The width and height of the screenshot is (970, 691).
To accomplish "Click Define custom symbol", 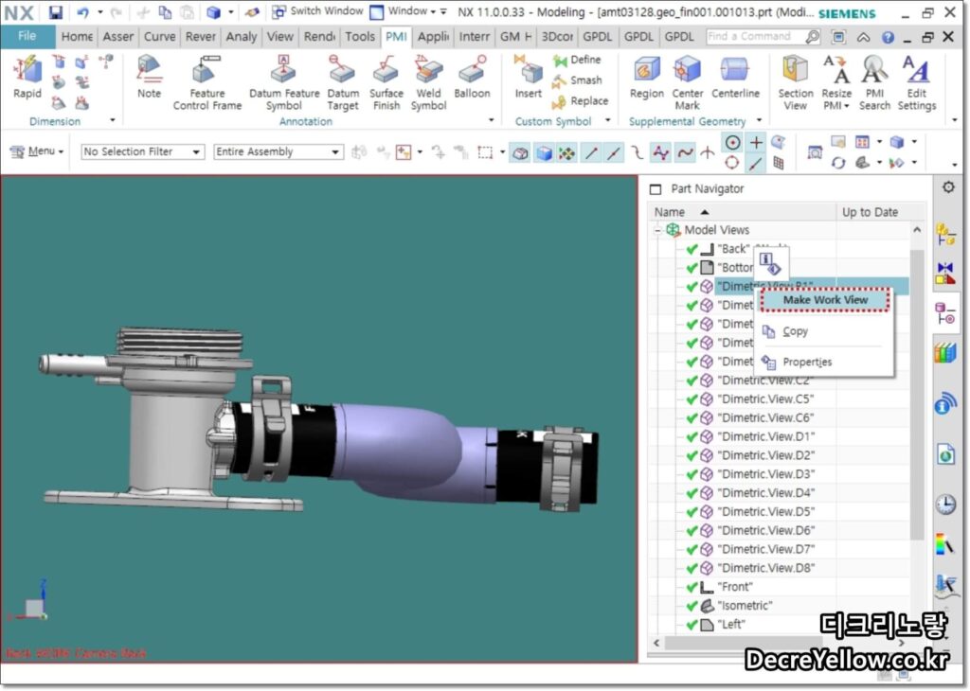I will (x=577, y=60).
